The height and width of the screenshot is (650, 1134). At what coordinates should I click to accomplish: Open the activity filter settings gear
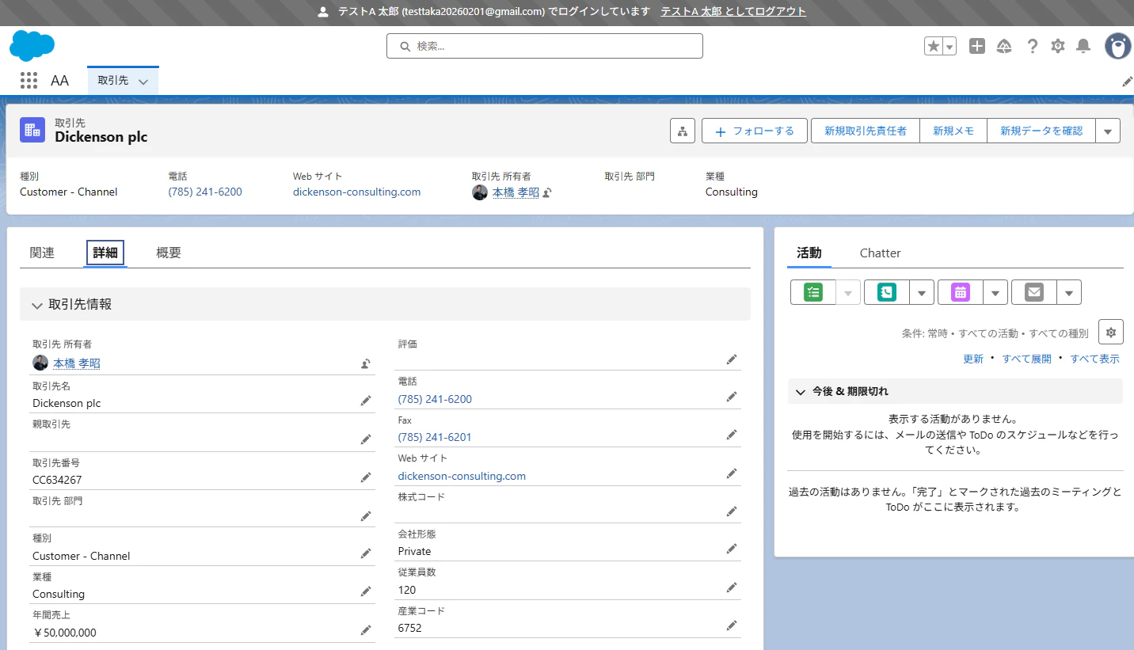(1111, 333)
